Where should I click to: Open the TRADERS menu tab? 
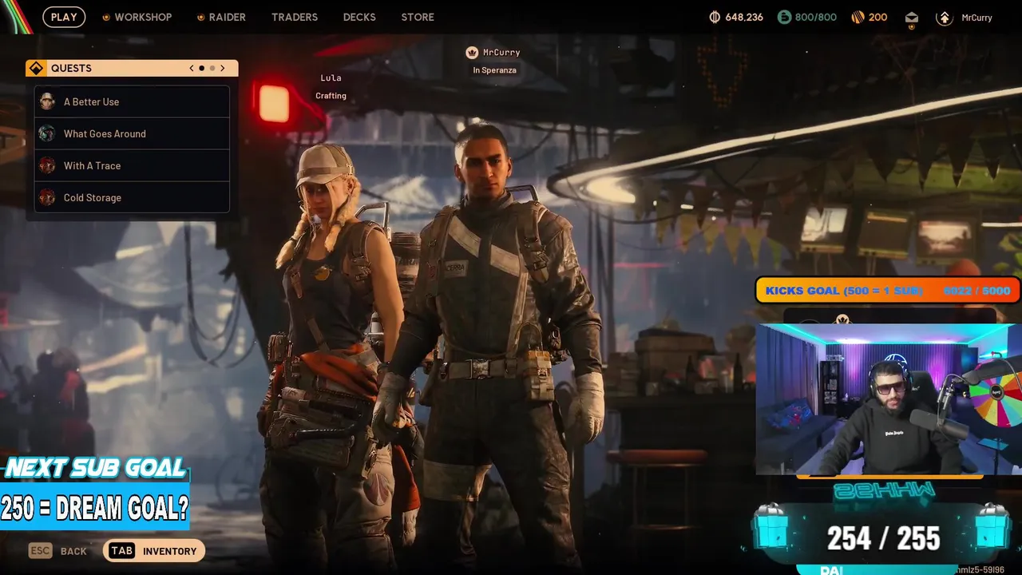[295, 17]
